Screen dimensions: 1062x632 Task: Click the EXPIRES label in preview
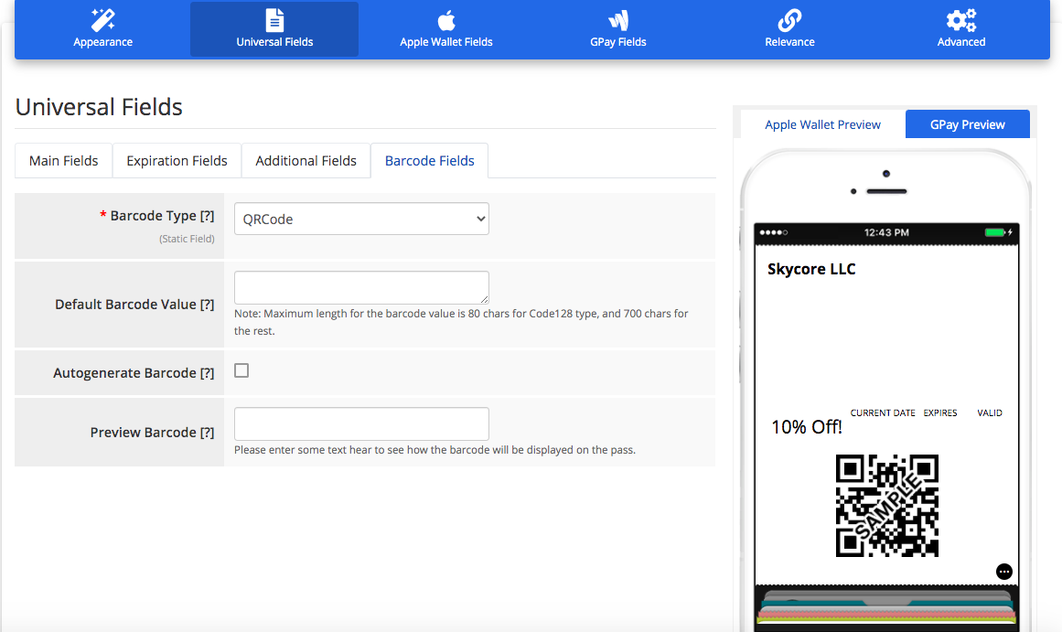click(x=940, y=412)
